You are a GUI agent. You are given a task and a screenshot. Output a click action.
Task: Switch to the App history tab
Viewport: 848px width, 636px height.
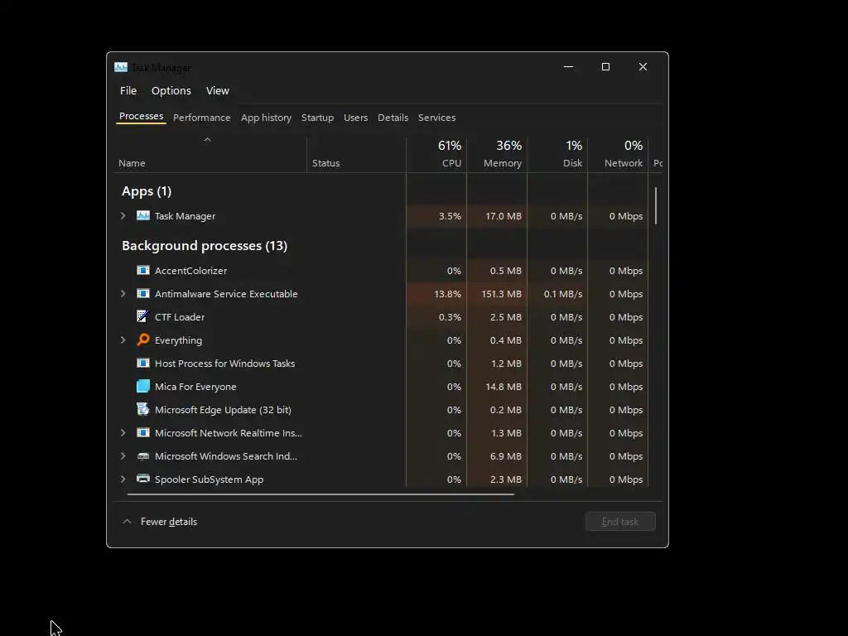[x=266, y=118]
